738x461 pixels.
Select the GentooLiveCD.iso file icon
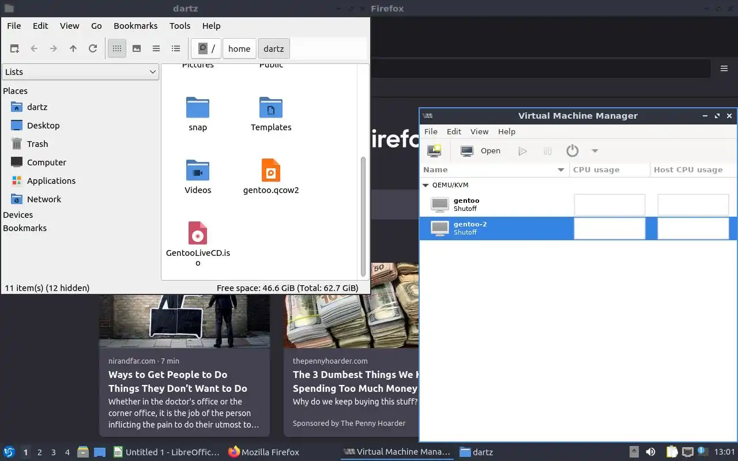198,233
